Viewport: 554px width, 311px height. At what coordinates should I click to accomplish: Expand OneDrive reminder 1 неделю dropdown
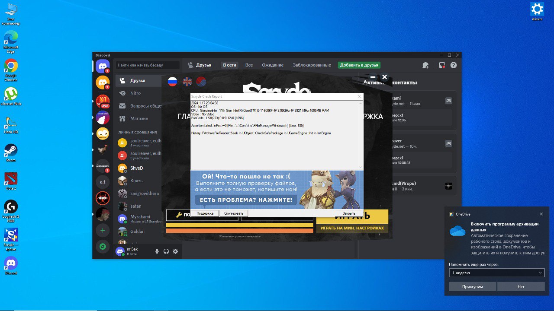(x=496, y=273)
